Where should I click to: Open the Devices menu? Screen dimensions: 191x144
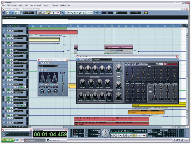tap(55, 5)
